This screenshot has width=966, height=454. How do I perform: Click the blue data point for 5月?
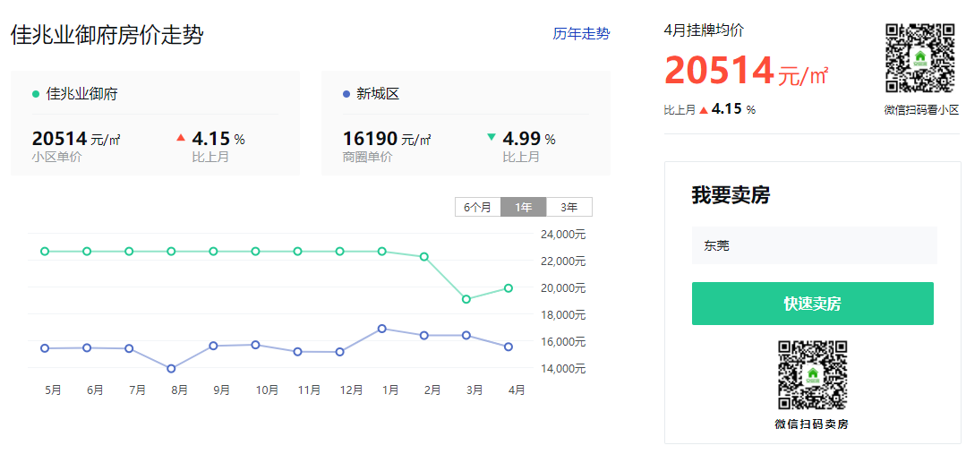[x=45, y=348]
